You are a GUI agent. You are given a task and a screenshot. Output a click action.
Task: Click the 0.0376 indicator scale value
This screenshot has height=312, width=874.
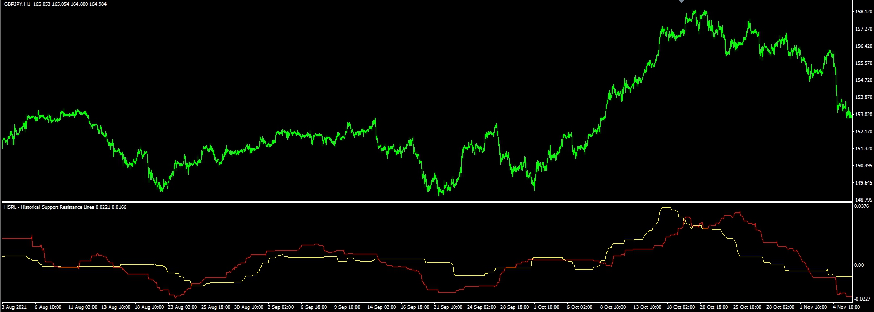(862, 206)
